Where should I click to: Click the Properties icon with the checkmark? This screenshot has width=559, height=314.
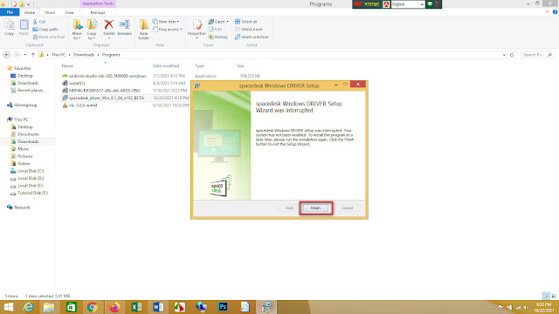(197, 24)
